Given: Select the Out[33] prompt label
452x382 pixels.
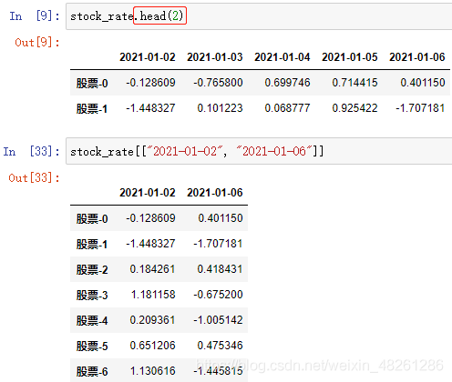Looking at the screenshot, I should pyautogui.click(x=34, y=177).
